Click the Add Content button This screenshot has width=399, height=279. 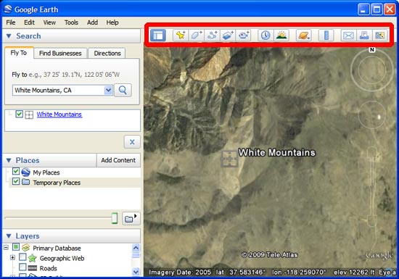(118, 160)
